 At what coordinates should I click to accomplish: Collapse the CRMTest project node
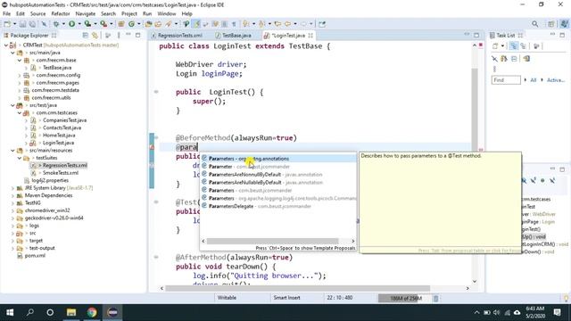(6, 45)
